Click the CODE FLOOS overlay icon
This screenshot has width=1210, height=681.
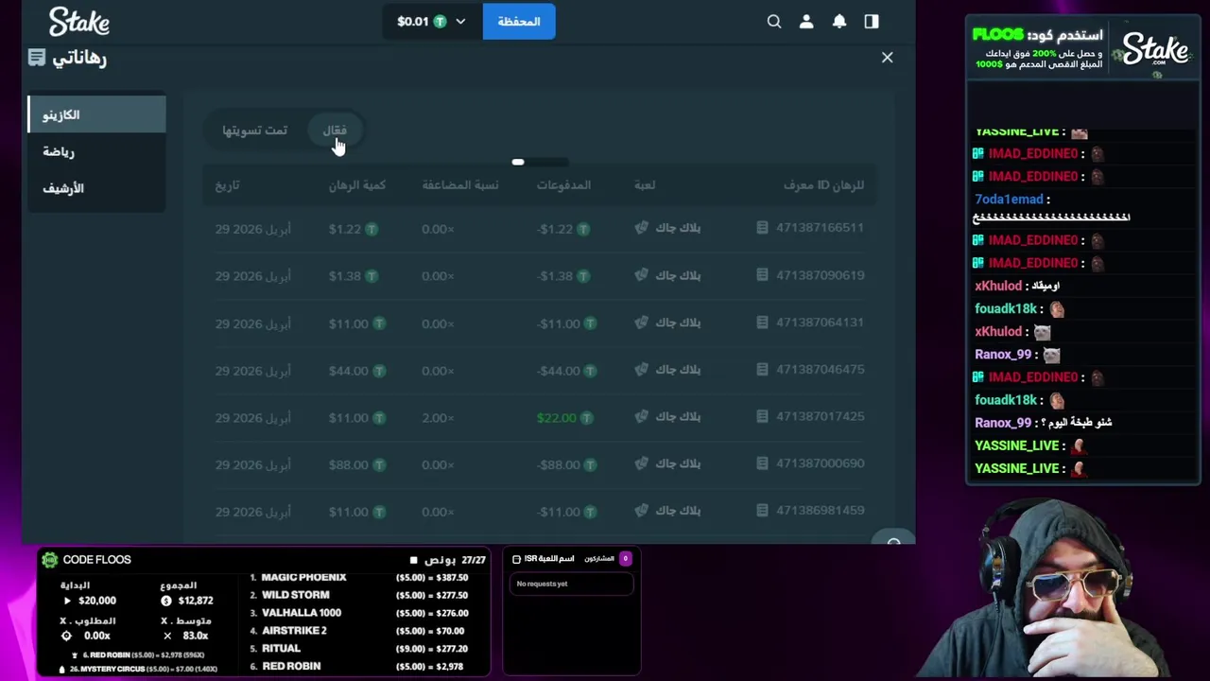click(50, 560)
